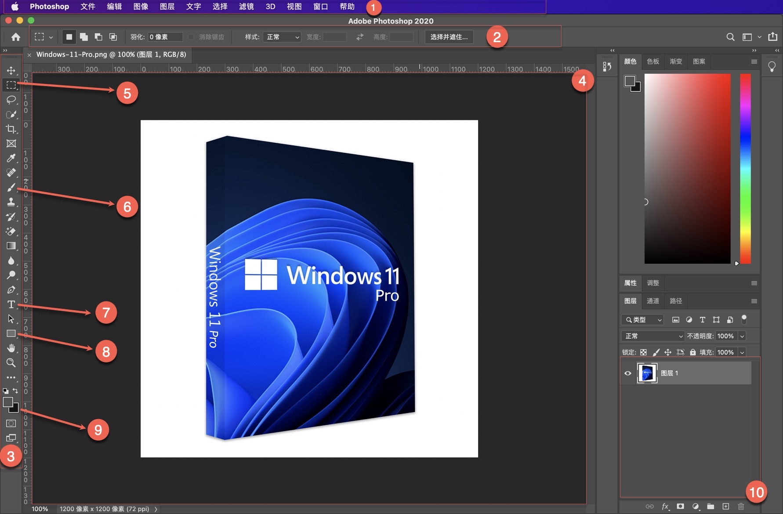Toggle visibility of 图层 1 layer

(628, 373)
